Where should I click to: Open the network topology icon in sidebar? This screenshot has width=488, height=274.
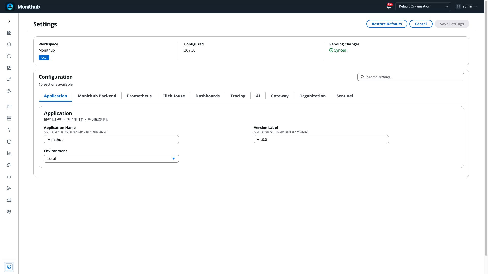9,91
